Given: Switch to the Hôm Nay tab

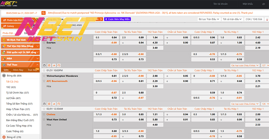Looking at the screenshot, I should 18,70.
